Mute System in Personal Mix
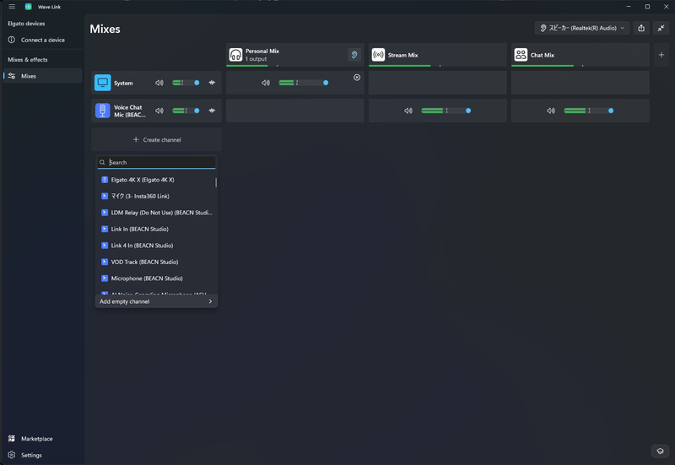 (x=266, y=83)
